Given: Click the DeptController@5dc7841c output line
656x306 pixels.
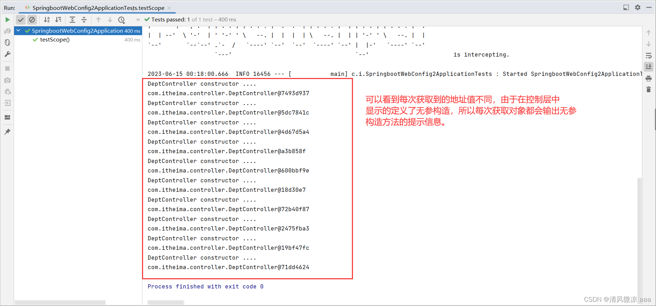Looking at the screenshot, I should (x=229, y=112).
